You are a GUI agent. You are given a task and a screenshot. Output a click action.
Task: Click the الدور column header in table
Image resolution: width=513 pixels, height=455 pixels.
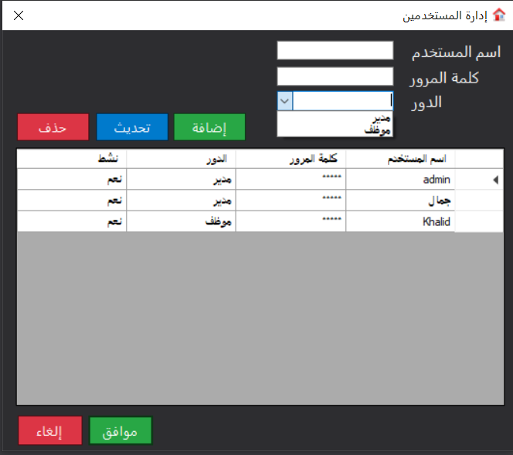point(181,159)
